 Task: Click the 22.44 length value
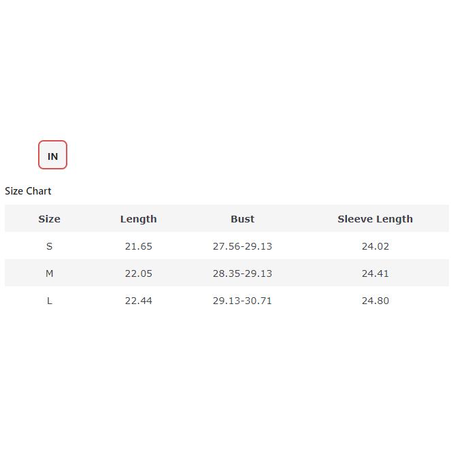[x=138, y=301]
